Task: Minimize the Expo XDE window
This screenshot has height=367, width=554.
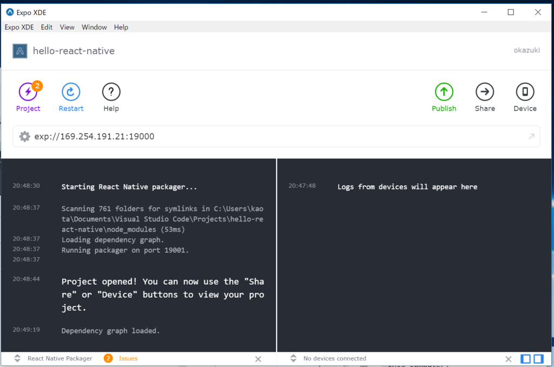Action: coord(484,12)
